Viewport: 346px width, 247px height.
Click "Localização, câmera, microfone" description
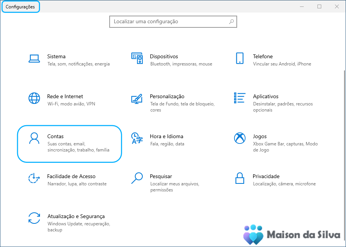point(284,184)
